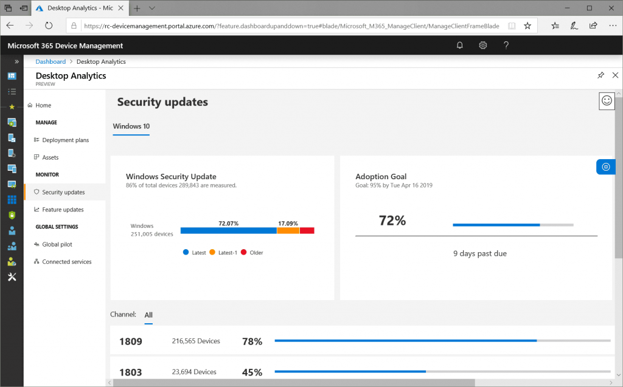Open the browser more options ellipsis menu
This screenshot has width=623, height=387.
[613, 26]
